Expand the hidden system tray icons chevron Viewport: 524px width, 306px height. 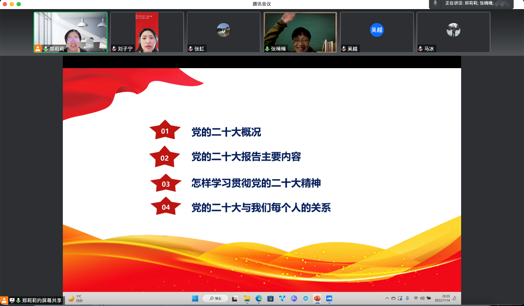click(387, 298)
